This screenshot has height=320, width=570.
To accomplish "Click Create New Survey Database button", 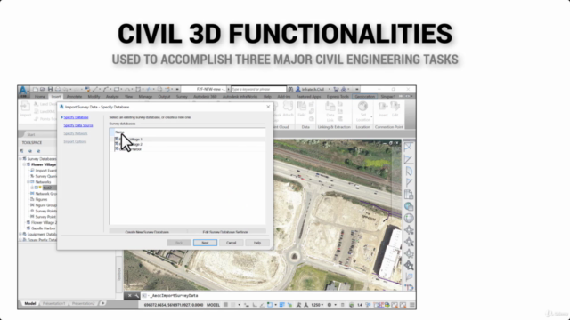I will point(147,231).
